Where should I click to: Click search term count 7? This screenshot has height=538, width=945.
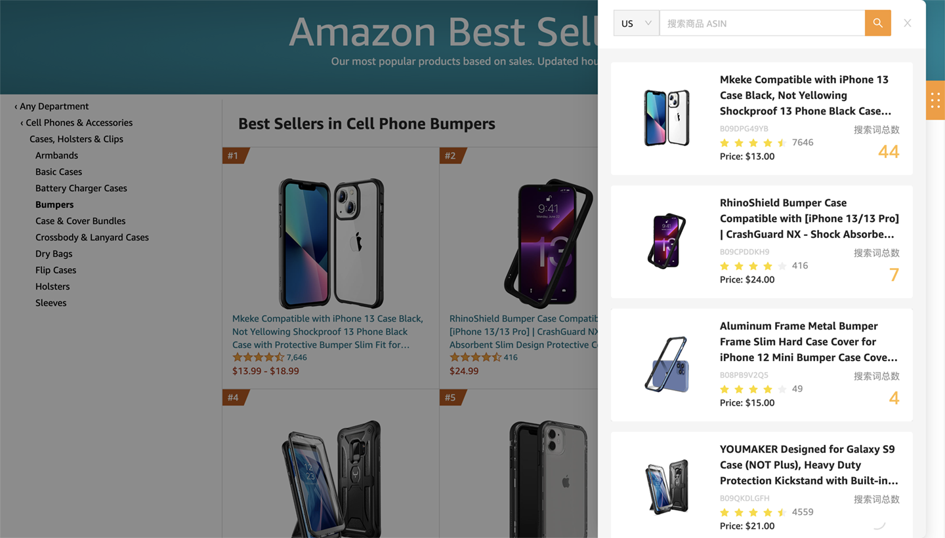(x=893, y=275)
